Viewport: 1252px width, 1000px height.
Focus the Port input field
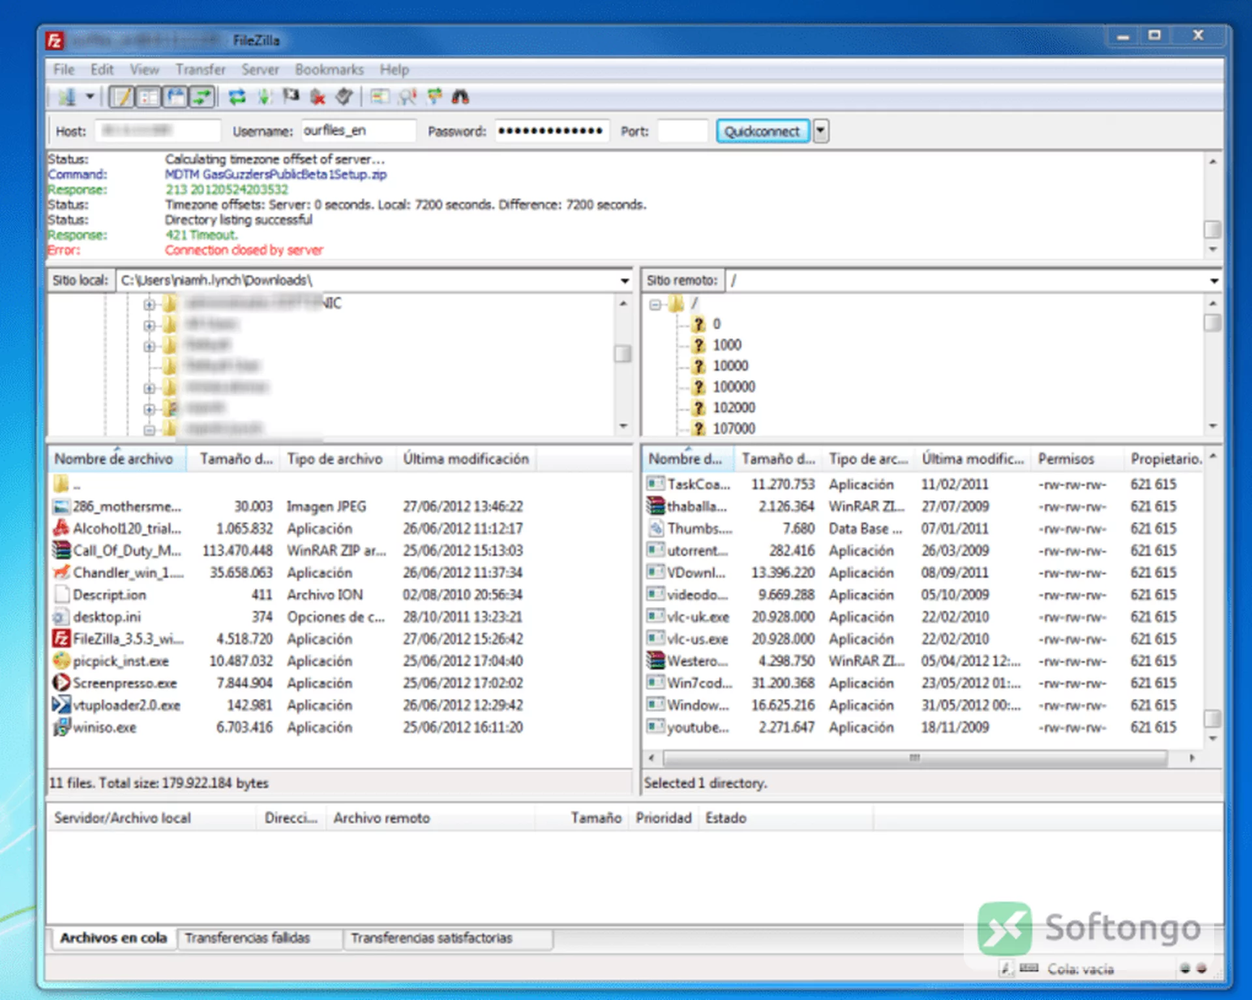coord(682,131)
